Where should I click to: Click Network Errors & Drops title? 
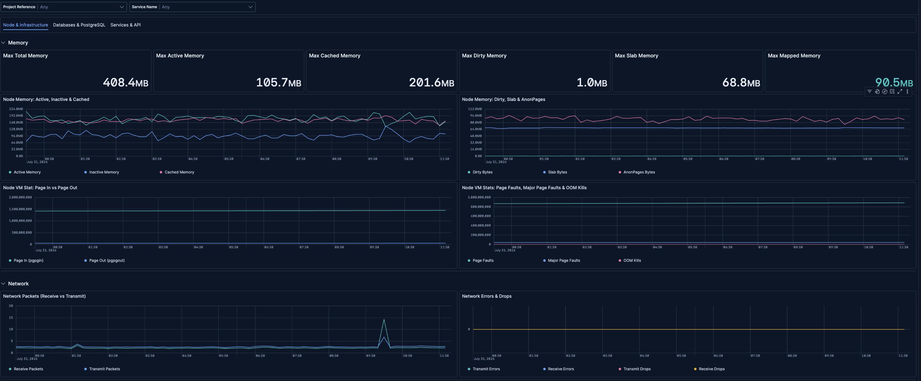click(x=487, y=296)
